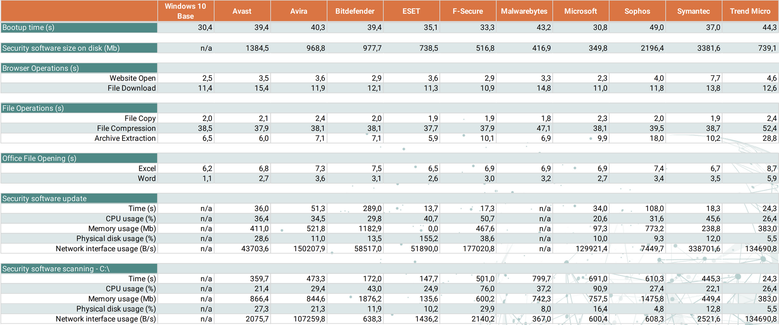This screenshot has height=325, width=779.
Task: Select the Malwarebytes column header
Action: click(524, 11)
